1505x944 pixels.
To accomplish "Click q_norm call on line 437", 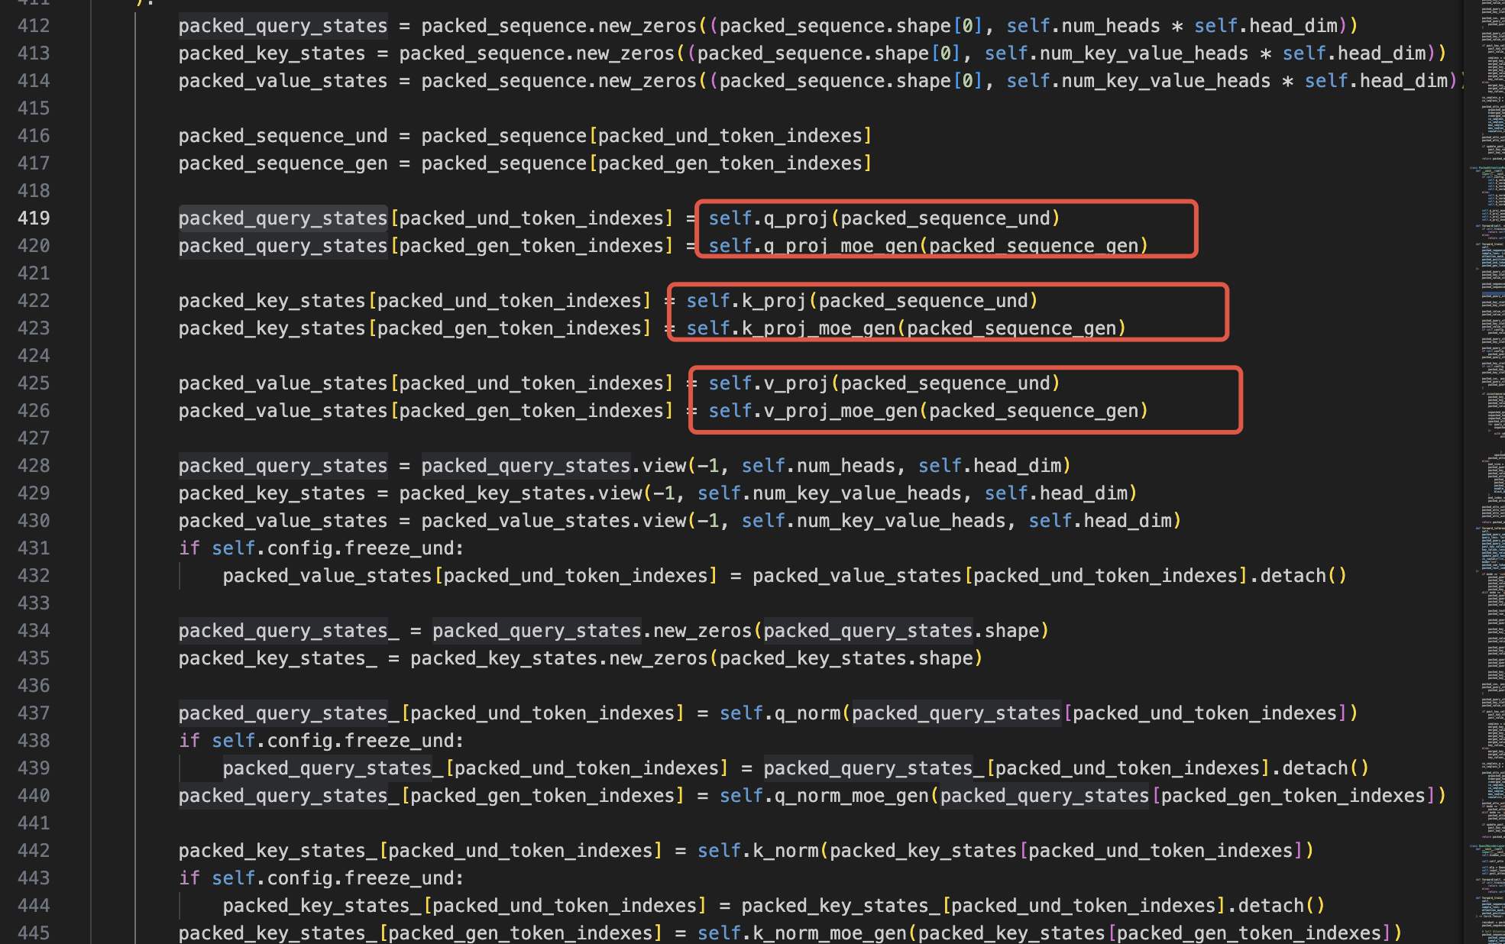I will 808,713.
